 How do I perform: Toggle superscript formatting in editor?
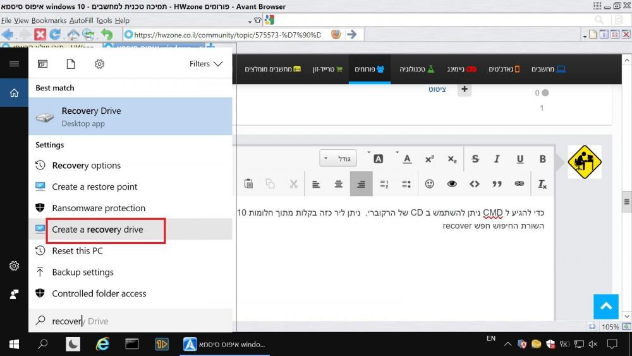tap(430, 159)
